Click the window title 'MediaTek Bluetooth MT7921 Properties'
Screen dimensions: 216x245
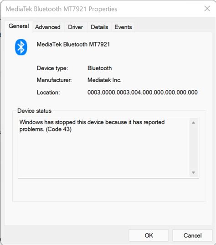[x=62, y=9]
